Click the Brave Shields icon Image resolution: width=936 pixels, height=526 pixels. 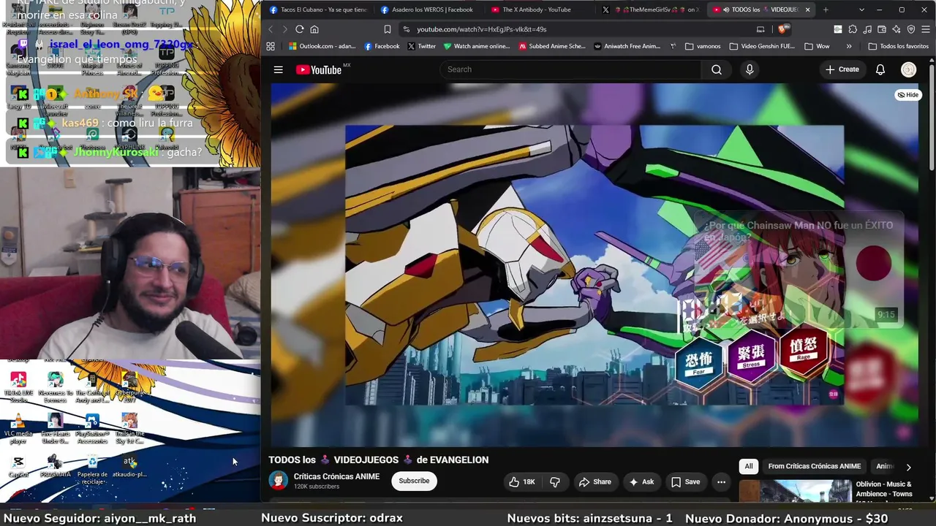coord(783,29)
